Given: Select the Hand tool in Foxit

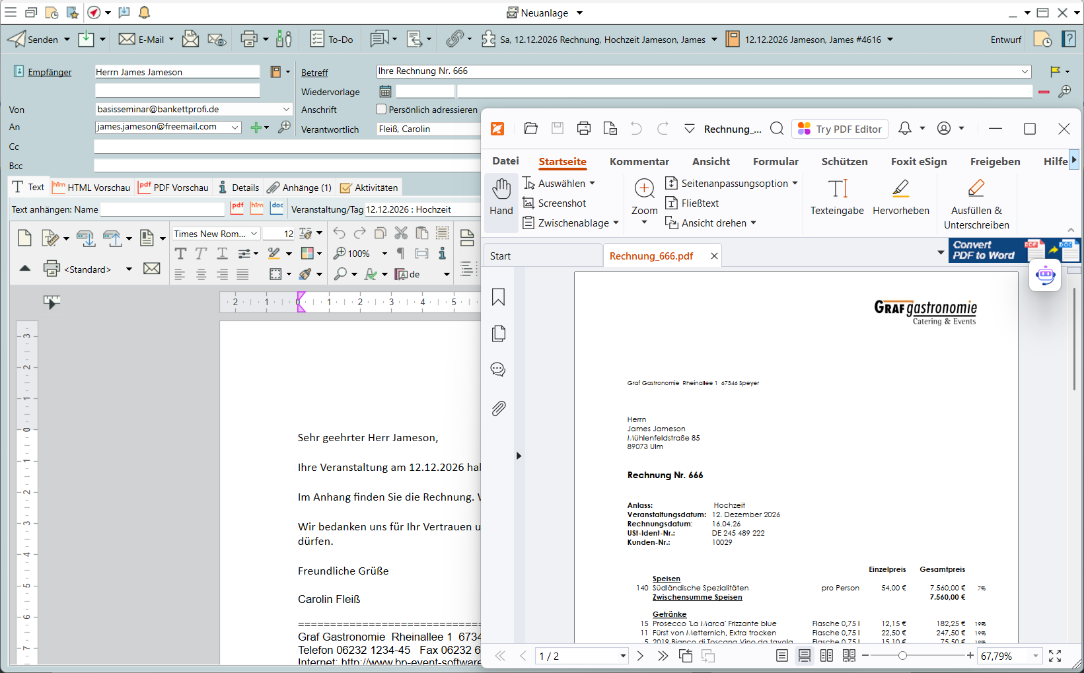Looking at the screenshot, I should coord(501,197).
